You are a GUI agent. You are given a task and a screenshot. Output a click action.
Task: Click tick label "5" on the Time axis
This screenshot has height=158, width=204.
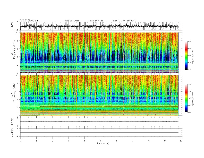(x=101, y=141)
